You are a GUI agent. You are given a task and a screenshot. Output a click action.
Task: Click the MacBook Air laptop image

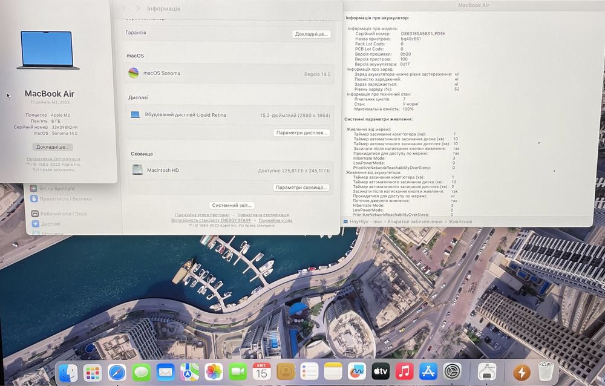48,50
